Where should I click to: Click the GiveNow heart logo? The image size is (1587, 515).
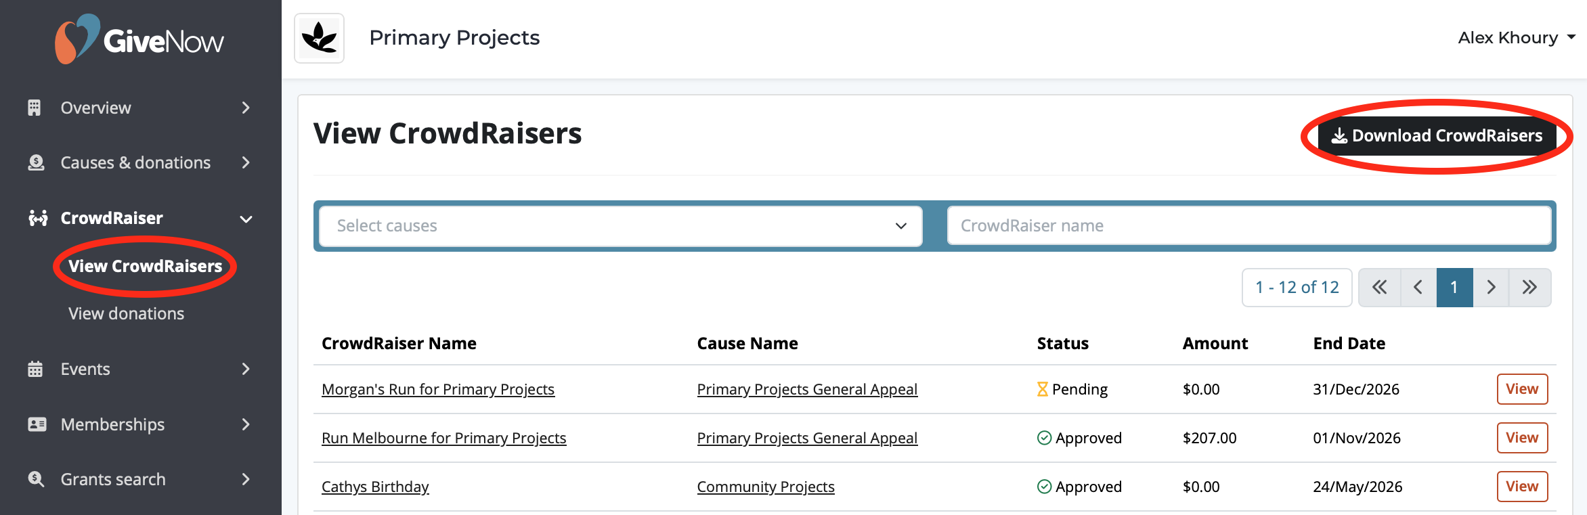tap(77, 39)
